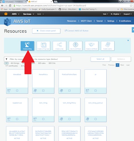Tick the checkbox on the PubSubToAnyTopic card
The image size is (134, 141).
click(69, 91)
